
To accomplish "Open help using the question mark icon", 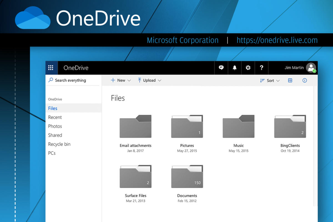I will tap(261, 68).
